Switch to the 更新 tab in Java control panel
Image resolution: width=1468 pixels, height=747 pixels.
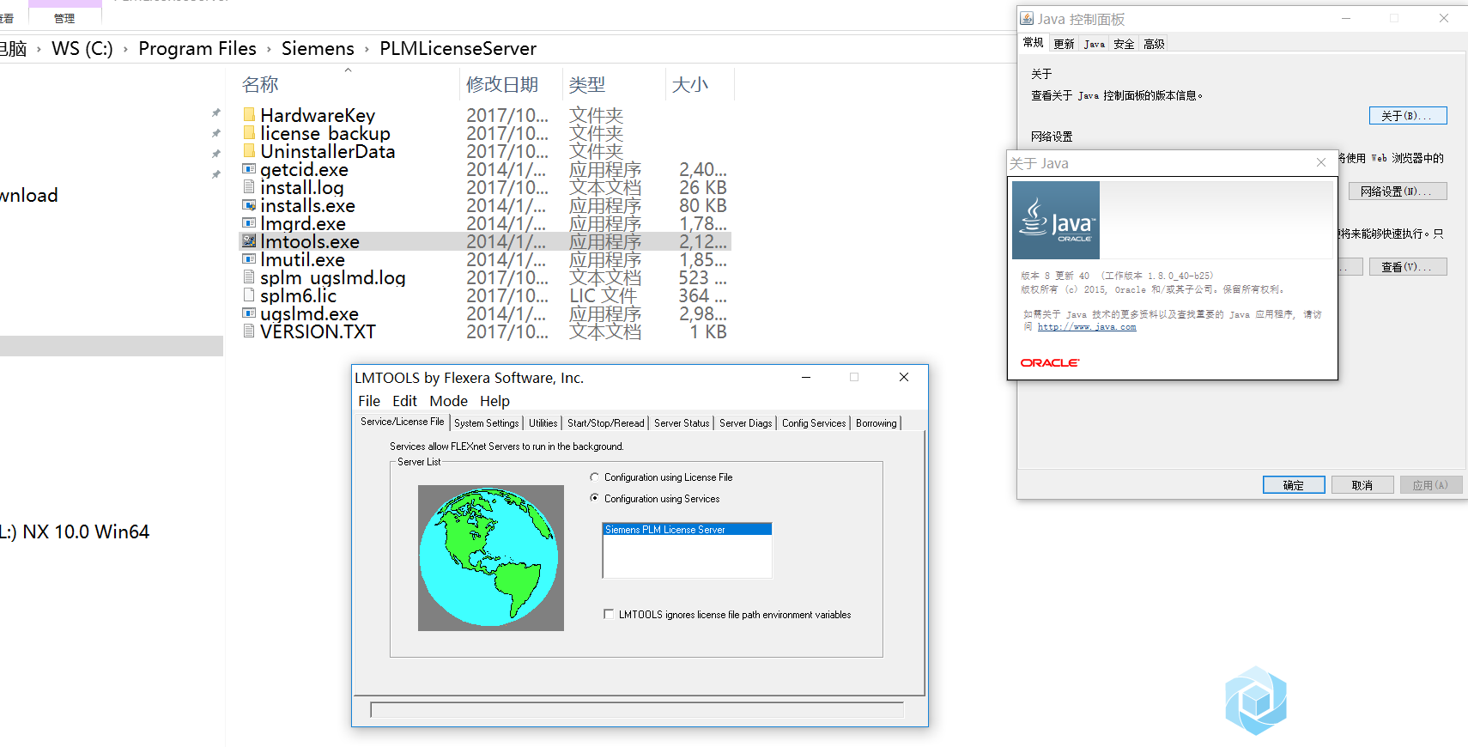coord(1064,44)
